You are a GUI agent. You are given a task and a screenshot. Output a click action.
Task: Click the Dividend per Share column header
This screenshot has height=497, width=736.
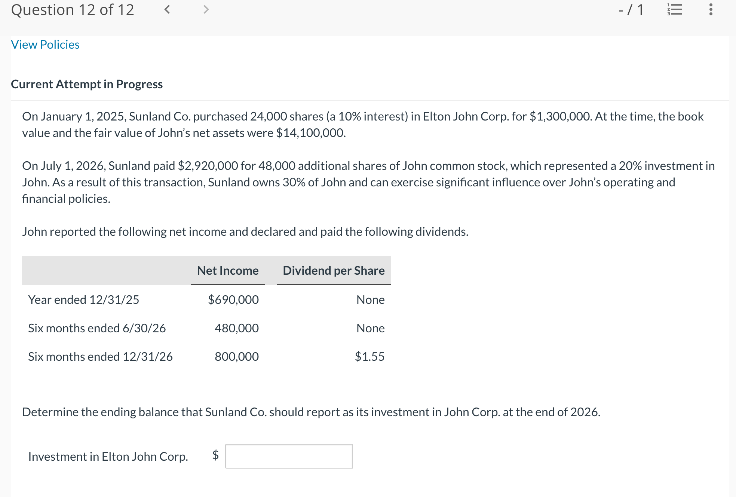pos(334,270)
